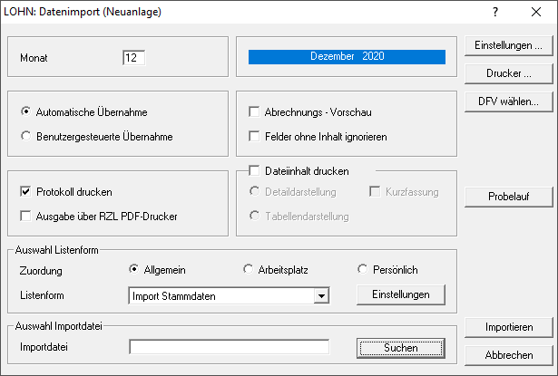
Task: Enable Ausgabe über RZL PDF-Drucker
Action: pyautogui.click(x=25, y=216)
